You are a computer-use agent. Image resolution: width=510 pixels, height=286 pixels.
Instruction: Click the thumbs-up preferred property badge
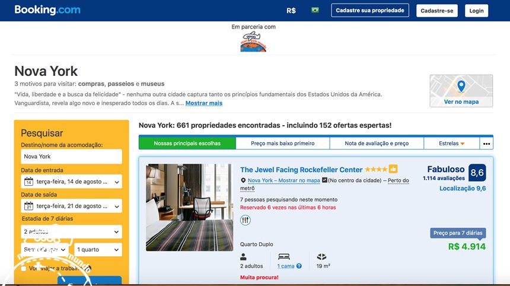point(393,169)
